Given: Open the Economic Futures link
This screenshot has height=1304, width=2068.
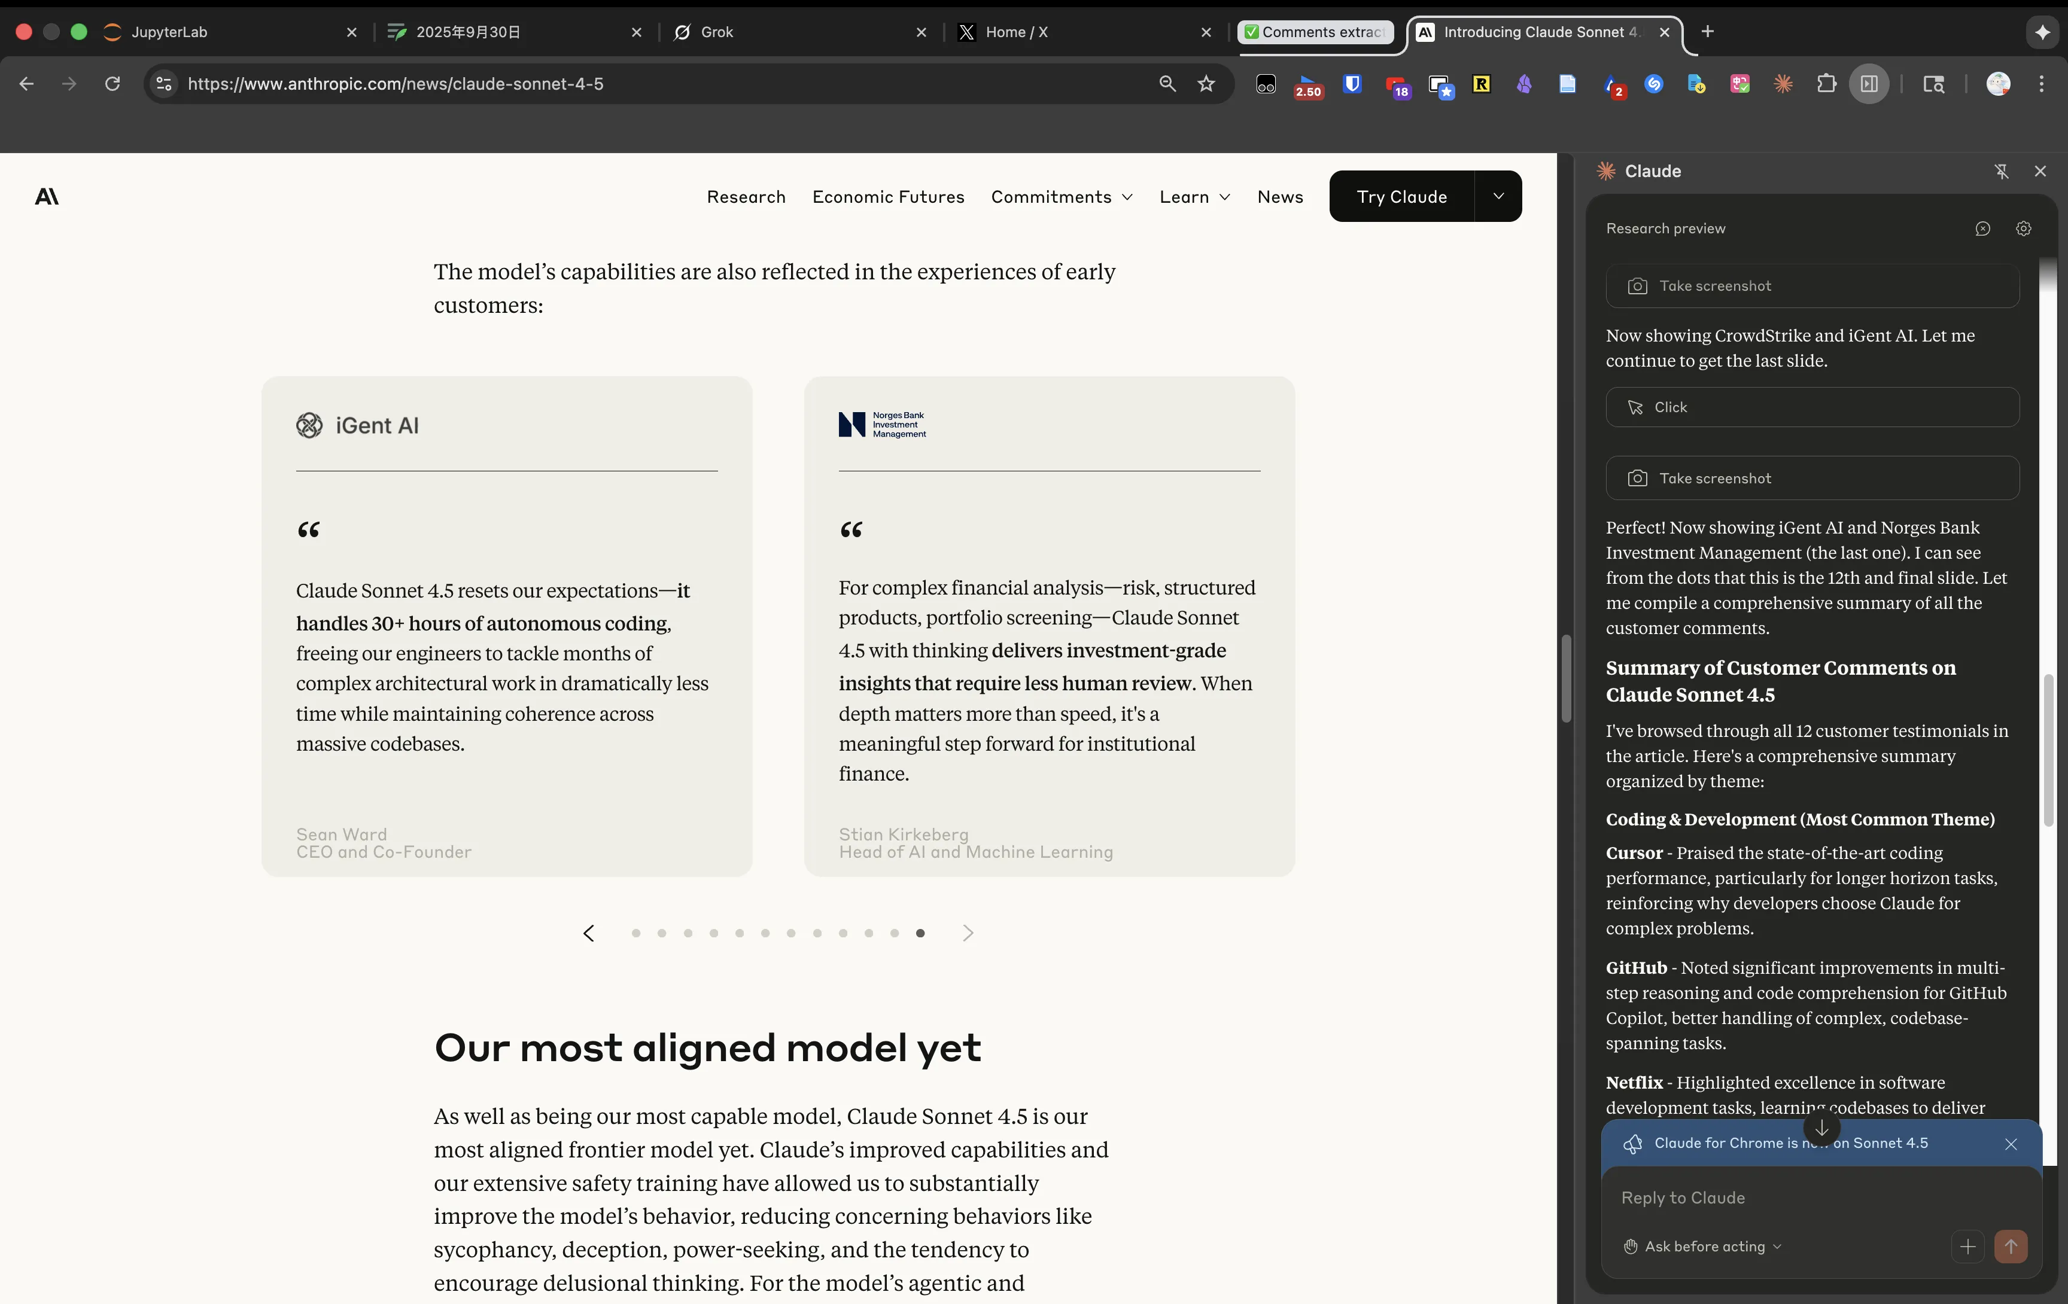Looking at the screenshot, I should [x=888, y=197].
